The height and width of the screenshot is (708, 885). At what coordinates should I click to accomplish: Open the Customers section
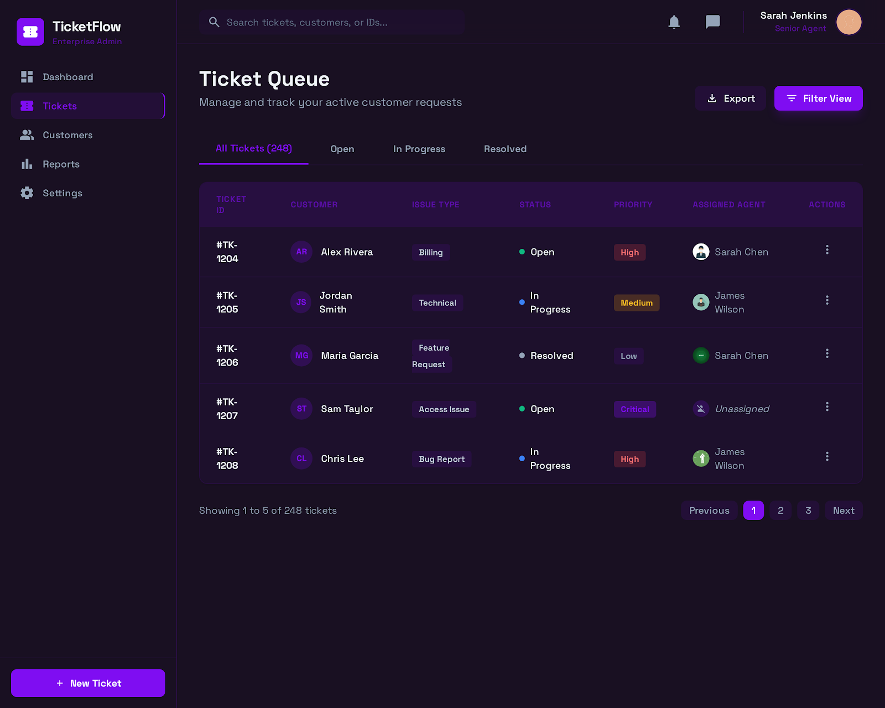coord(67,135)
